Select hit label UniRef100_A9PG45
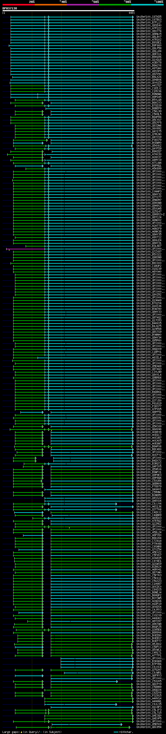This screenshot has width=166, height=734. (x=149, y=97)
